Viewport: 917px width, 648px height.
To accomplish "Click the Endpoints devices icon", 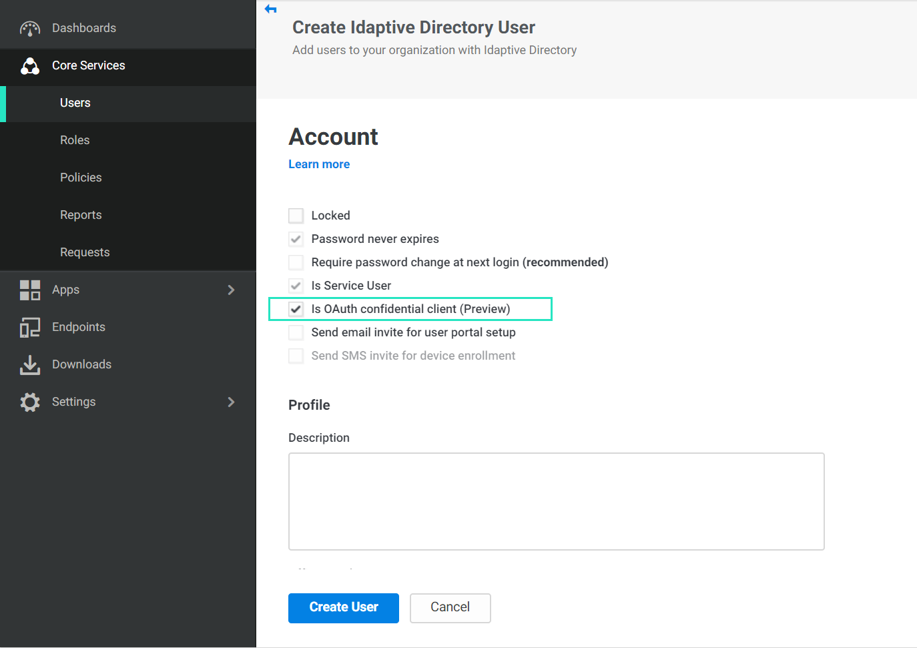I will [30, 327].
